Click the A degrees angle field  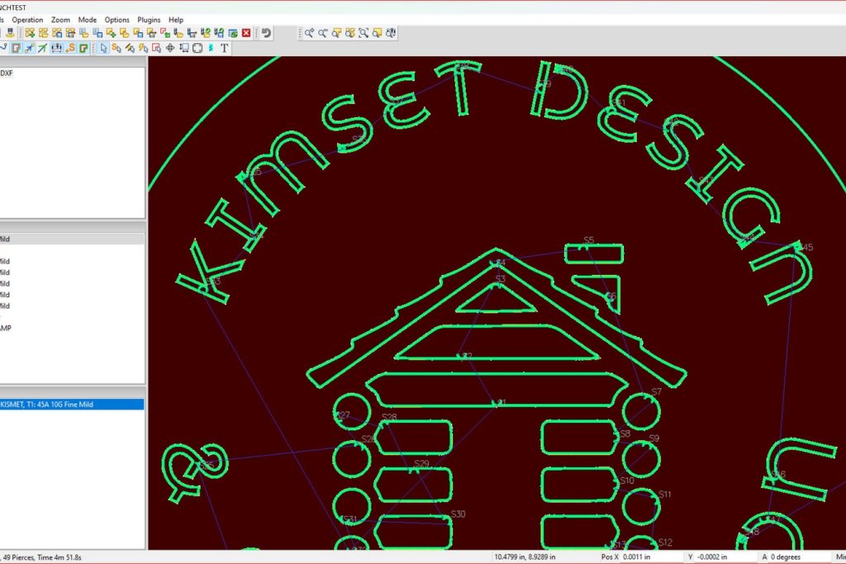click(x=799, y=557)
